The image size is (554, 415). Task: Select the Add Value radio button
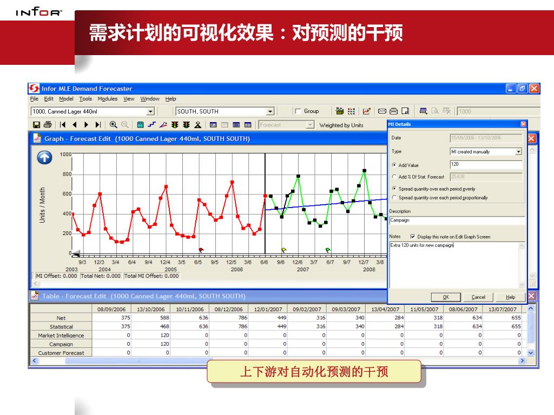tap(394, 165)
